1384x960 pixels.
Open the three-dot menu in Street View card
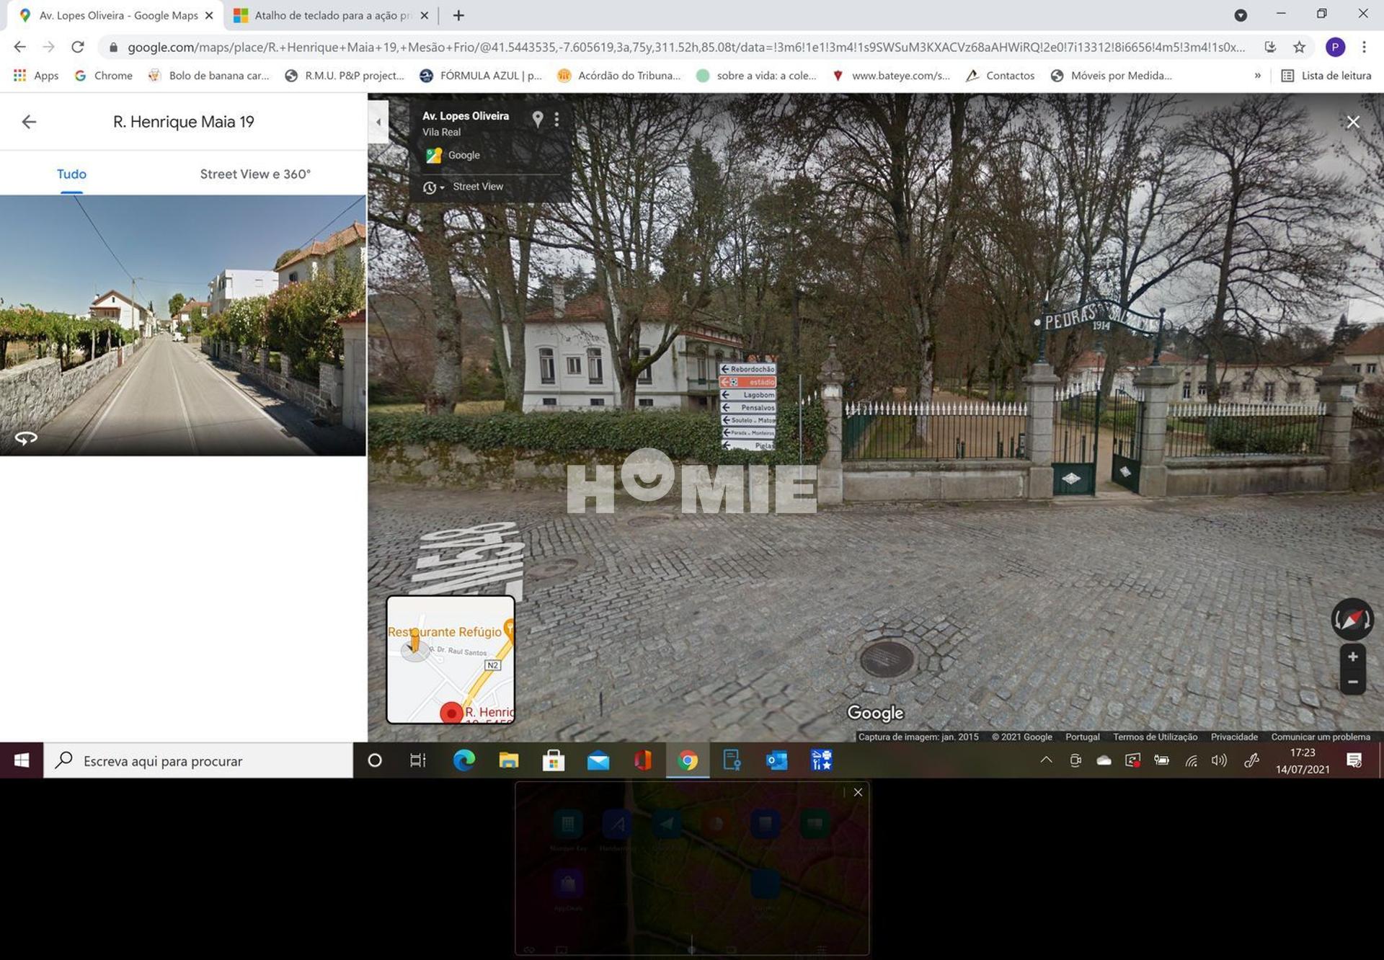tap(556, 119)
